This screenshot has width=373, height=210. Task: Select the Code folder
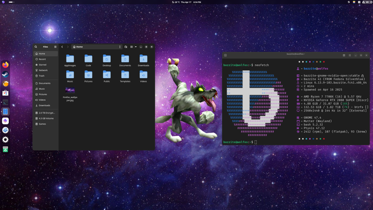88,61
